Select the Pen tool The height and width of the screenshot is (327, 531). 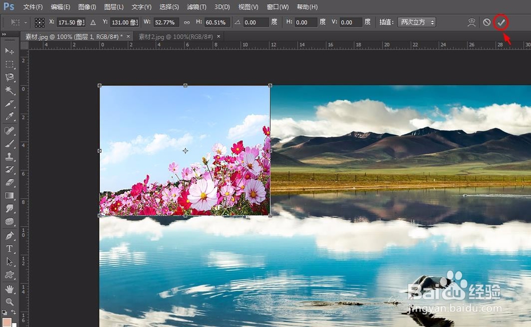[9, 235]
